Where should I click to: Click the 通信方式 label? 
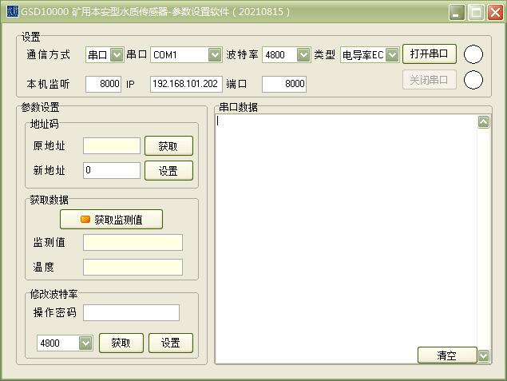click(49, 54)
